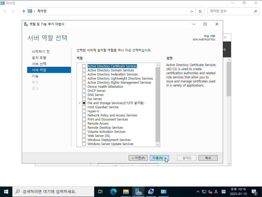Check the Remote Access role
Image resolution: width=262 pixels, height=197 pixels.
pos(84,123)
